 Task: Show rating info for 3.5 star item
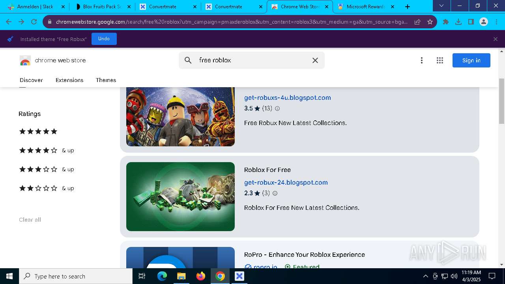pyautogui.click(x=277, y=108)
